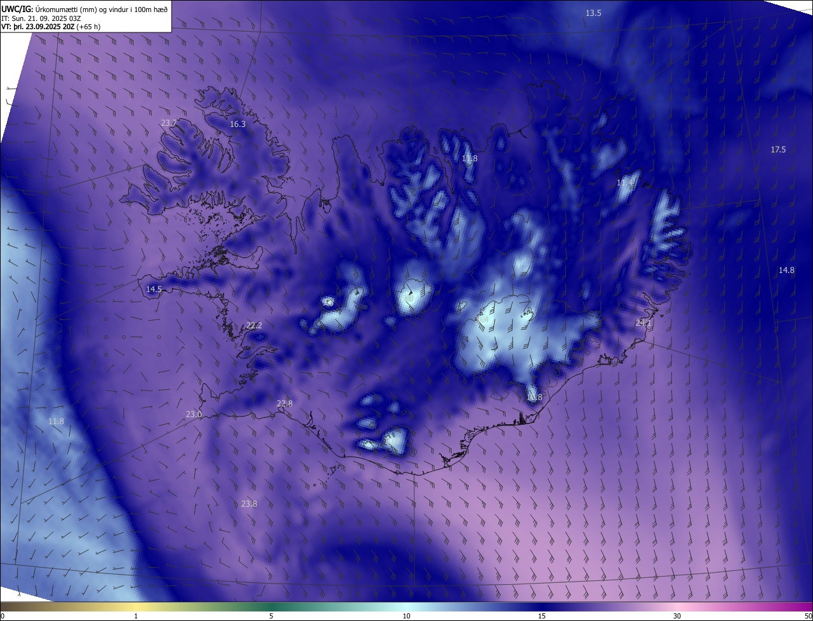Click the 23.0 value label

click(194, 415)
